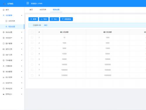Expand the 推广记录 menu chevron
Image resolution: width=146 pixels, height=110 pixels.
point(22,55)
